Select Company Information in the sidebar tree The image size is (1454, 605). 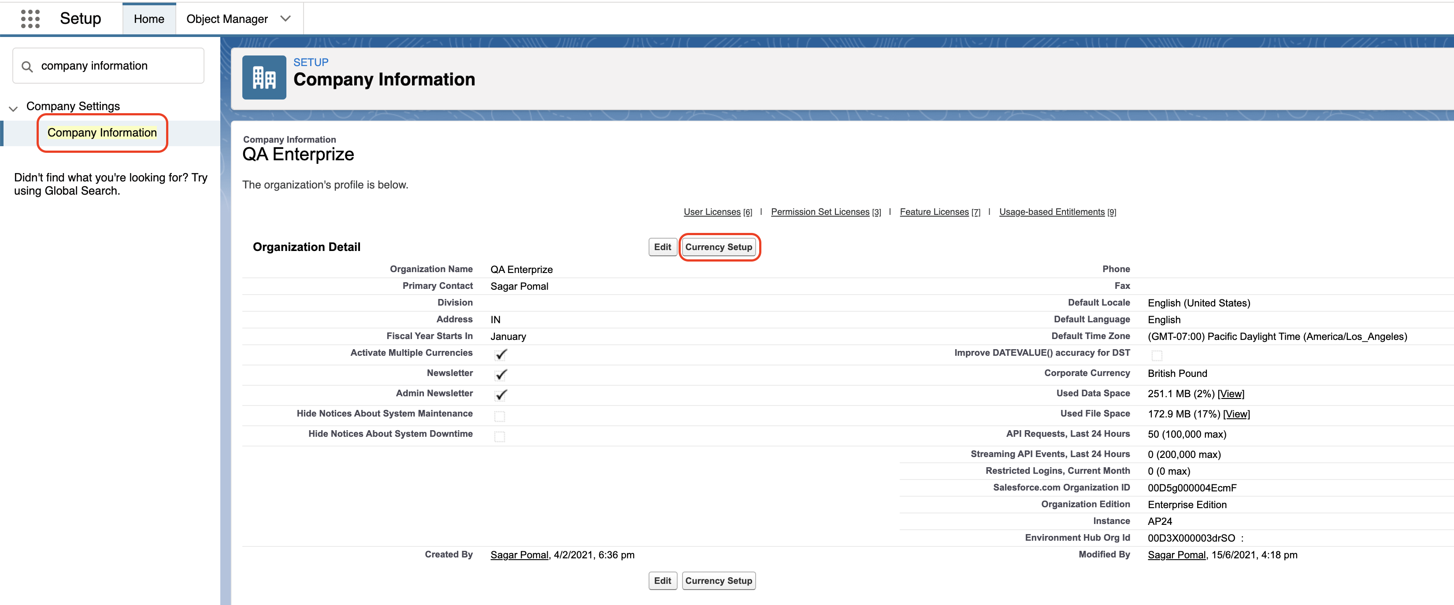click(102, 133)
